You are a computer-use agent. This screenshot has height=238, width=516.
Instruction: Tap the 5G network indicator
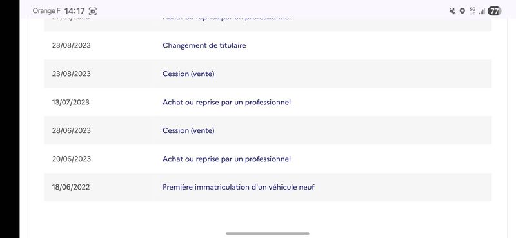pyautogui.click(x=473, y=11)
